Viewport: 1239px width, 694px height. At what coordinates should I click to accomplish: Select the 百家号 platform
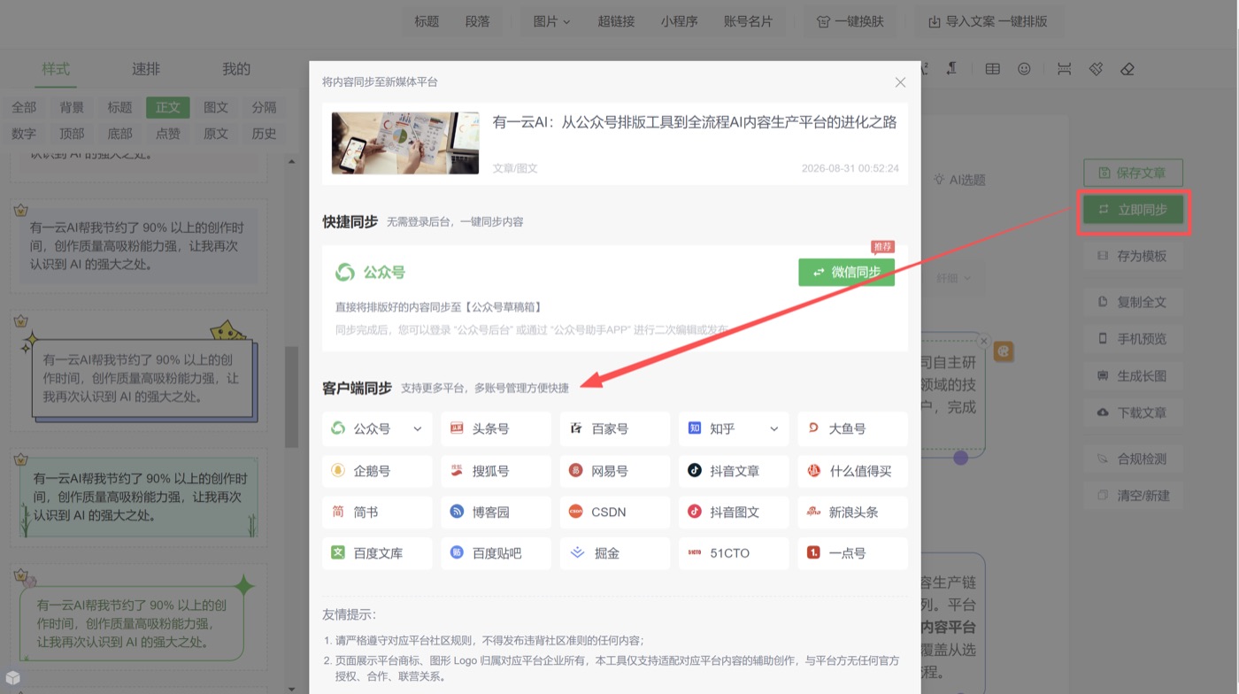coord(615,428)
